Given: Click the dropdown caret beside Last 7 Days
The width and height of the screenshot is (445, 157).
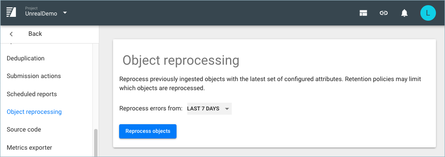Looking at the screenshot, I should coord(227,109).
